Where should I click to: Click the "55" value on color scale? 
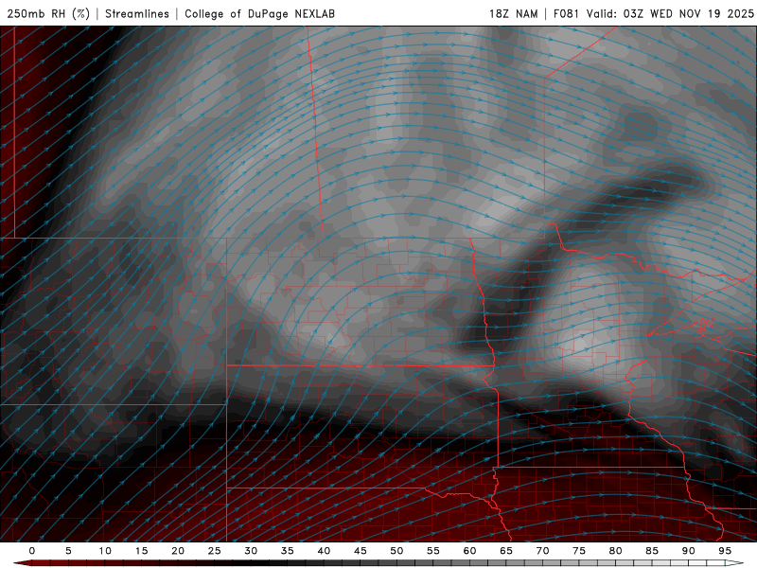click(x=433, y=551)
